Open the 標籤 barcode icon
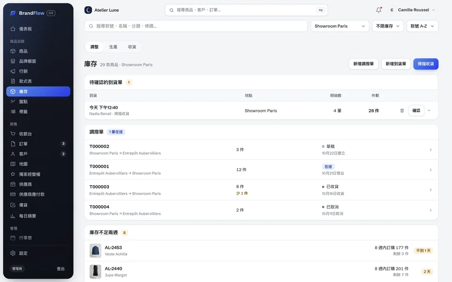The height and width of the screenshot is (282, 452). click(13, 111)
